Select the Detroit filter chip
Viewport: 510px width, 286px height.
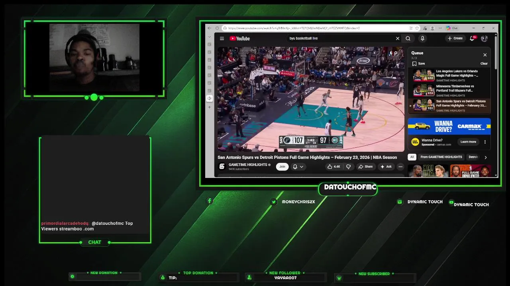[473, 157]
